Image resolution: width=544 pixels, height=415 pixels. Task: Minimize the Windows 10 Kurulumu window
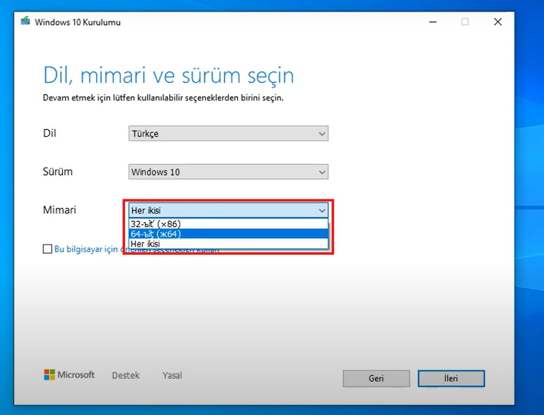[x=433, y=22]
